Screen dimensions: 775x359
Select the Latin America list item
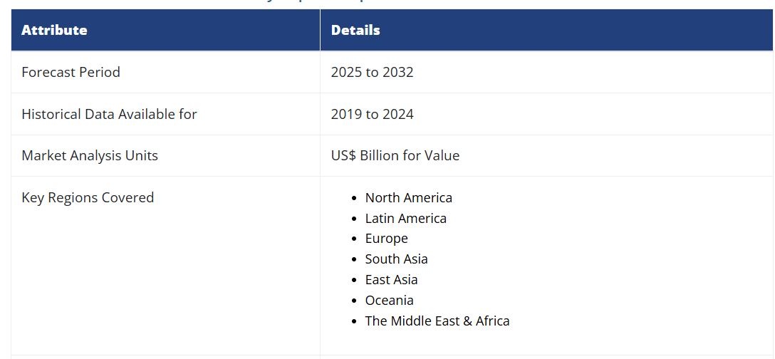[x=405, y=218]
